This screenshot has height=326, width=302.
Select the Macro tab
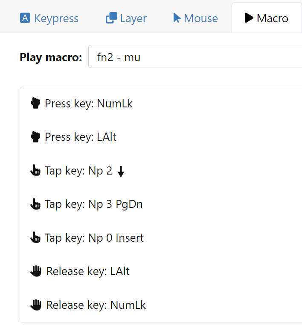tap(267, 18)
